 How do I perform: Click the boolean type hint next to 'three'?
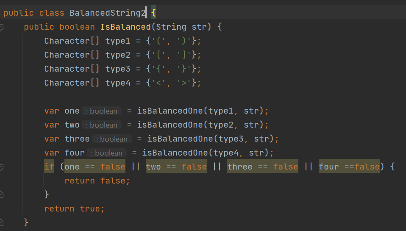(111, 139)
